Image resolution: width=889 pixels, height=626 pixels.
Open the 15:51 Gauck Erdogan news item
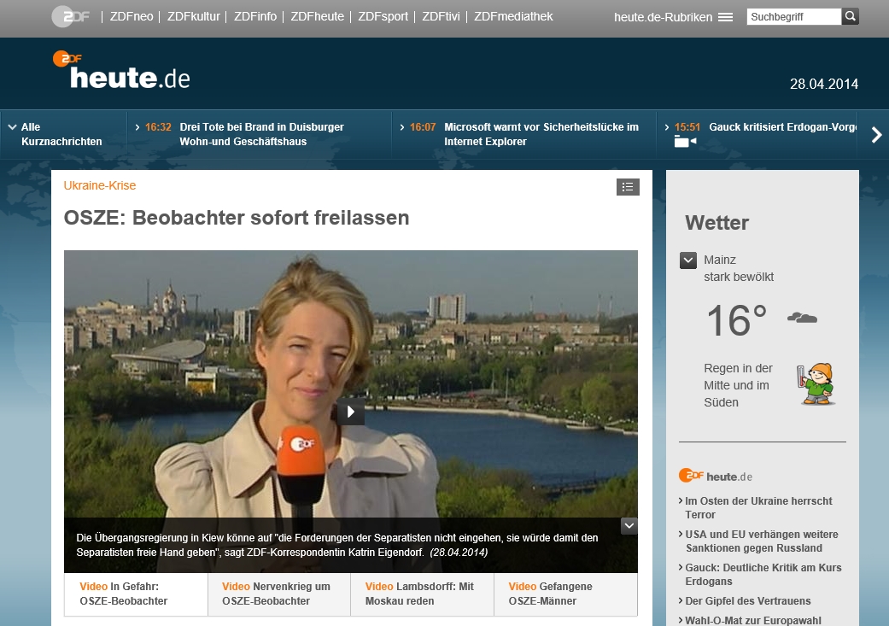(760, 127)
